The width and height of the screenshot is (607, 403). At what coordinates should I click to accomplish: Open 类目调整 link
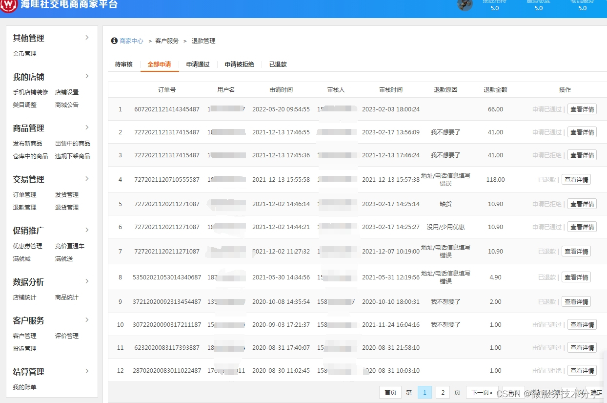(x=25, y=105)
